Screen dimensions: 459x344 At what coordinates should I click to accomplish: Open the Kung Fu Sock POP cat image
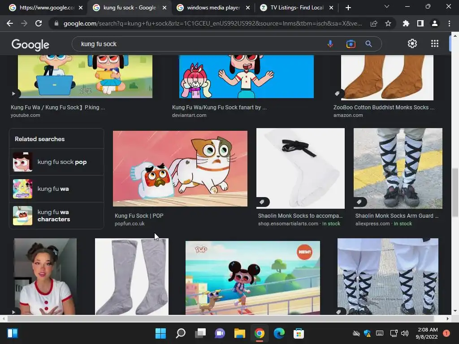coord(180,168)
